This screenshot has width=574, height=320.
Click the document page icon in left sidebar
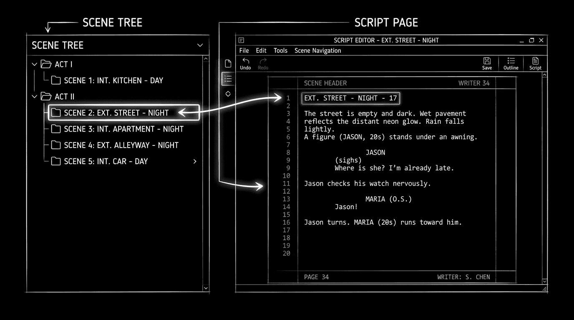tap(228, 63)
